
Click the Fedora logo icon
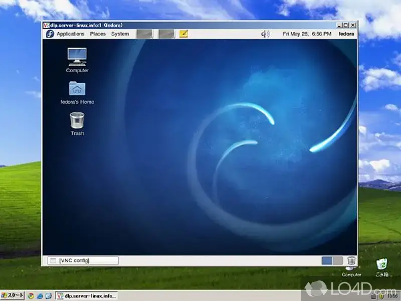click(50, 34)
